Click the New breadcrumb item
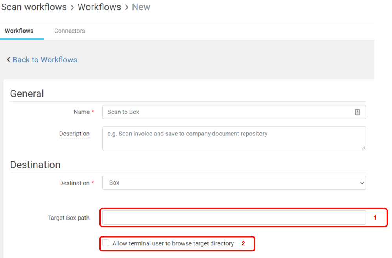Image resolution: width=392 pixels, height=258 pixels. (141, 7)
